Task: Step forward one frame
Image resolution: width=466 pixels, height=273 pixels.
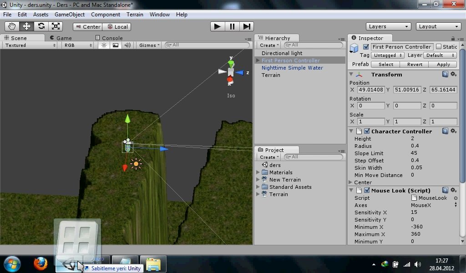Action: pos(247,26)
